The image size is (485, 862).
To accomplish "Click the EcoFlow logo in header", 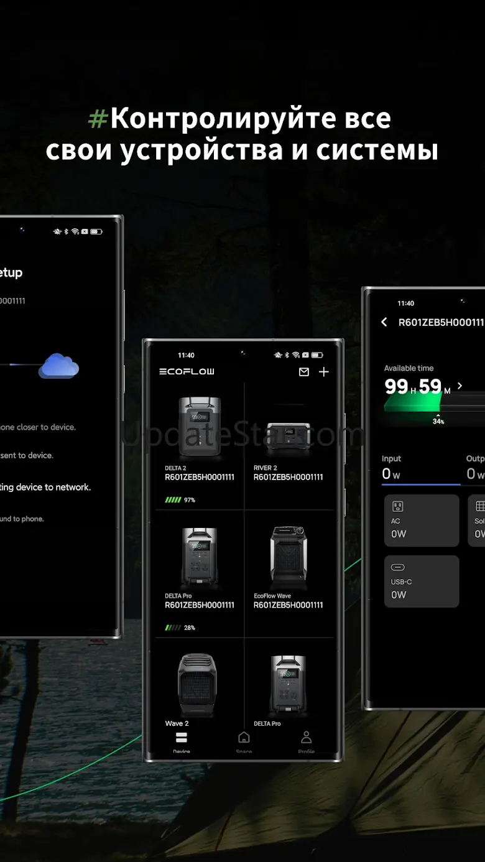I will 187,372.
